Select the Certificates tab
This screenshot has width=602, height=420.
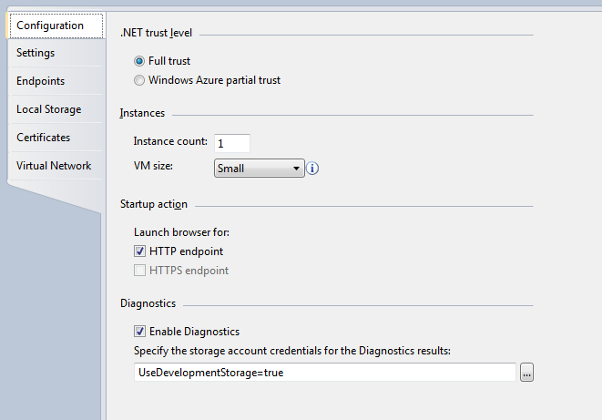(44, 138)
